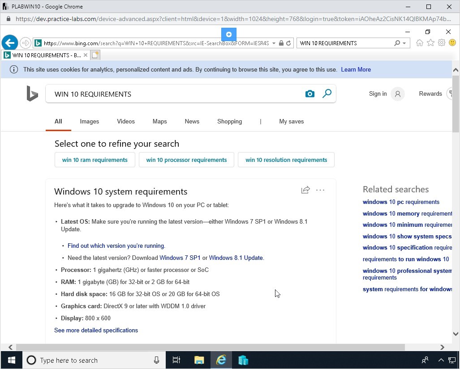
Task: Refine search with win 10 ram requirements
Action: coord(95,160)
